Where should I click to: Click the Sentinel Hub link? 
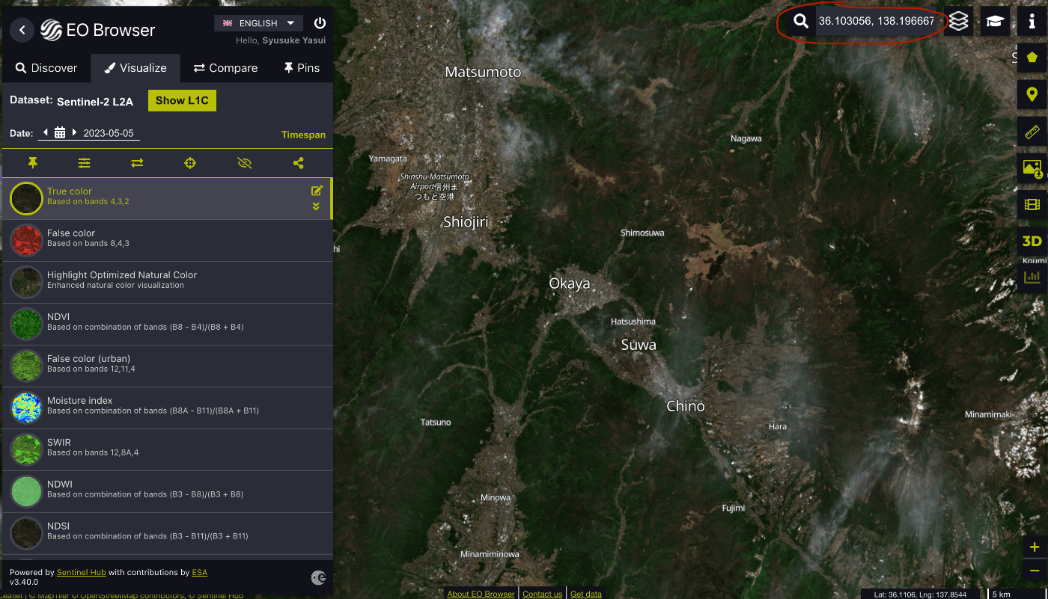[x=82, y=573]
